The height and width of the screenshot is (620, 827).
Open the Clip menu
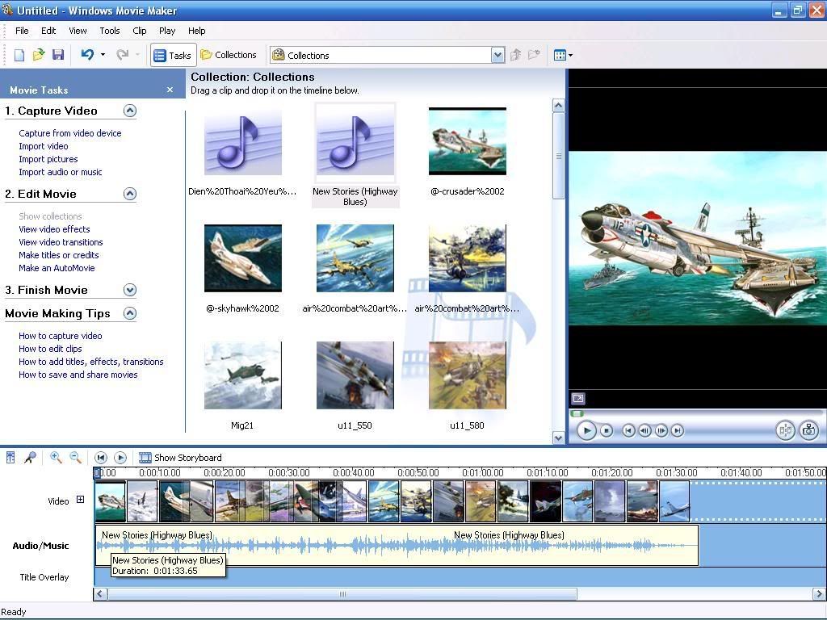(140, 31)
